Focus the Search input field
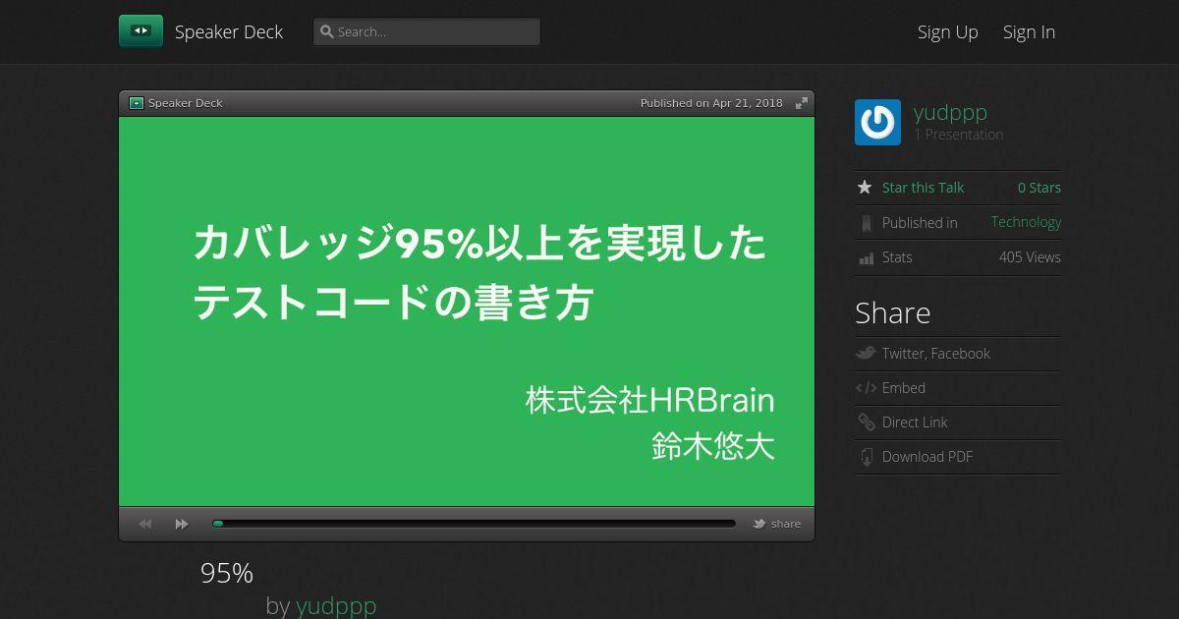 point(426,31)
